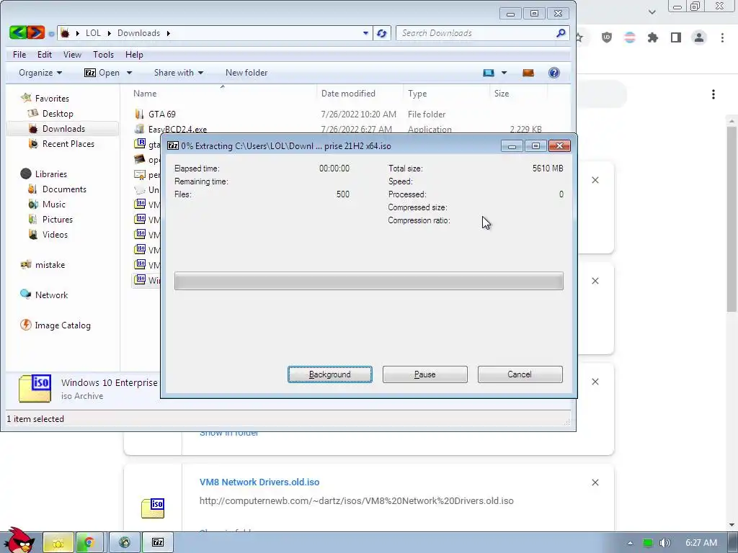Click the breadcrumb arrow after Downloads

168,33
